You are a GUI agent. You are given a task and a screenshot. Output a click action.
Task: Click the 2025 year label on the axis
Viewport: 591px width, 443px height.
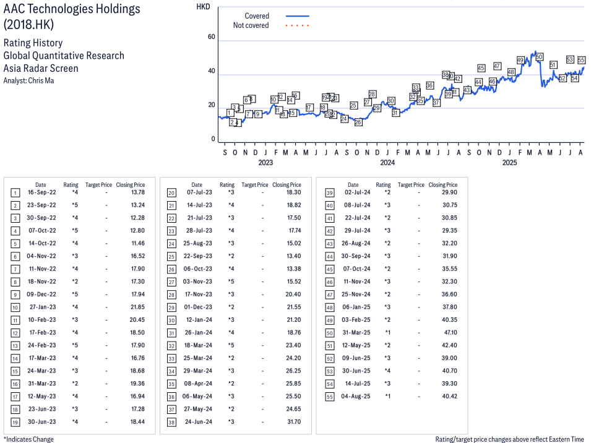[509, 163]
